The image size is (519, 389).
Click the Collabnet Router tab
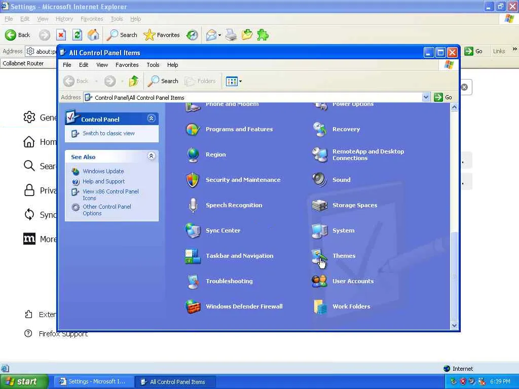[x=23, y=63]
